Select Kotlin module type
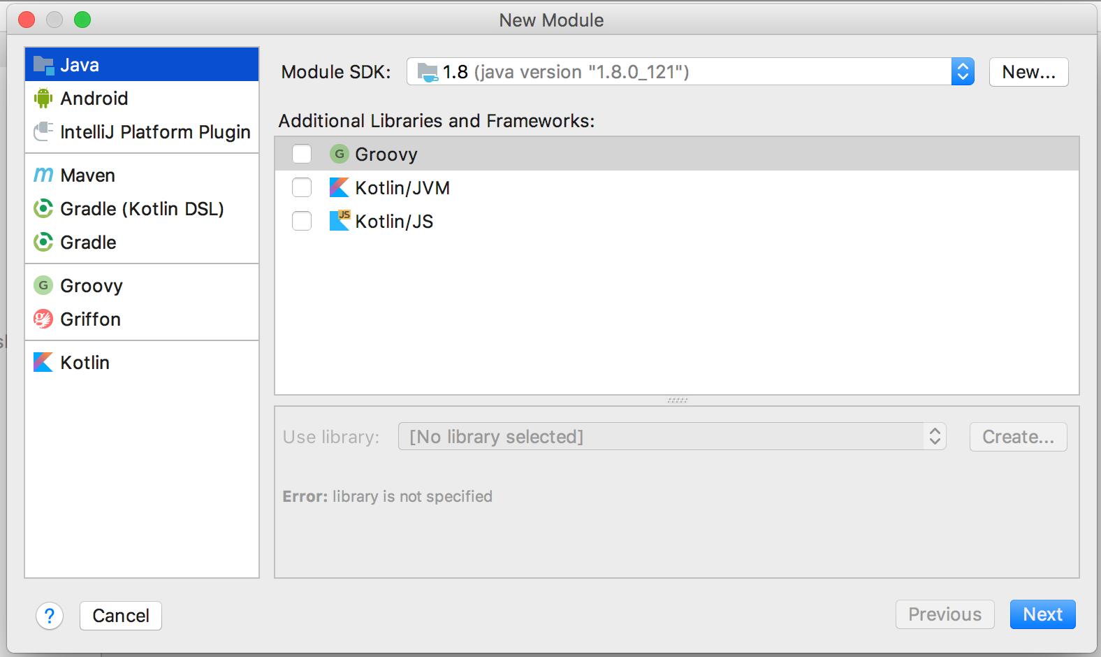 pos(142,363)
